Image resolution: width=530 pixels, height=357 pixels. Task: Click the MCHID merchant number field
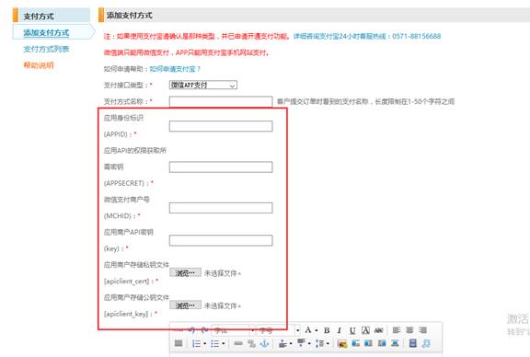[221, 208]
